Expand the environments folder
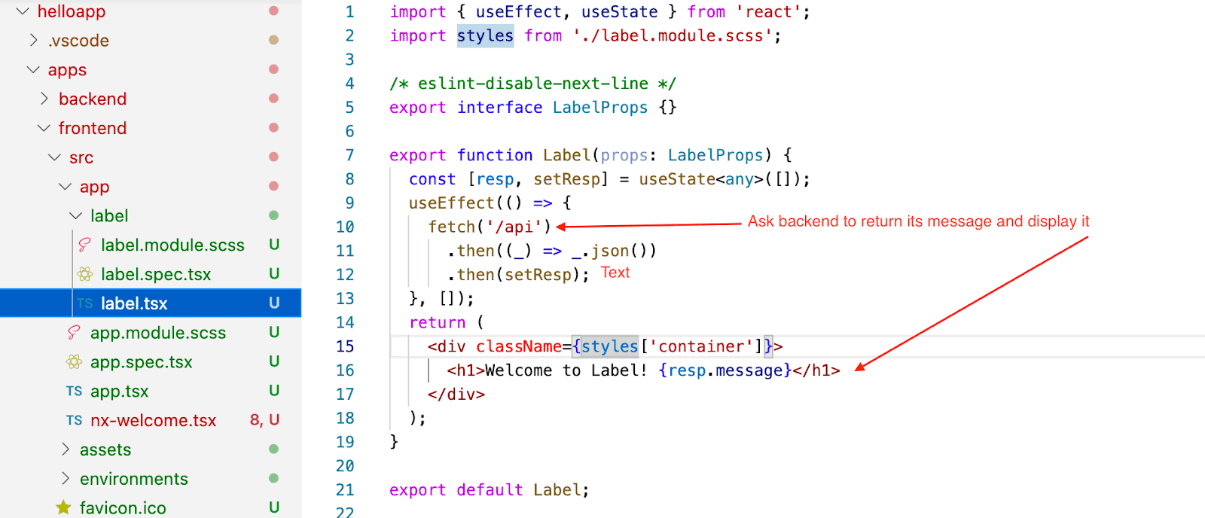The image size is (1205, 518). [65, 479]
